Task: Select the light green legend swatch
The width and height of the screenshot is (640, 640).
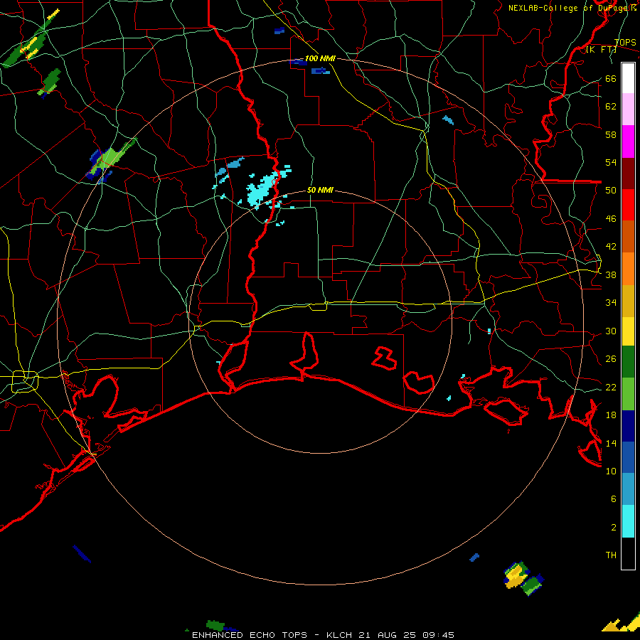Action: 628,394
